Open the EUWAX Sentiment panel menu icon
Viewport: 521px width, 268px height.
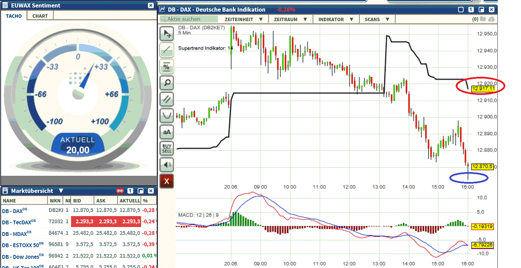(5, 5)
